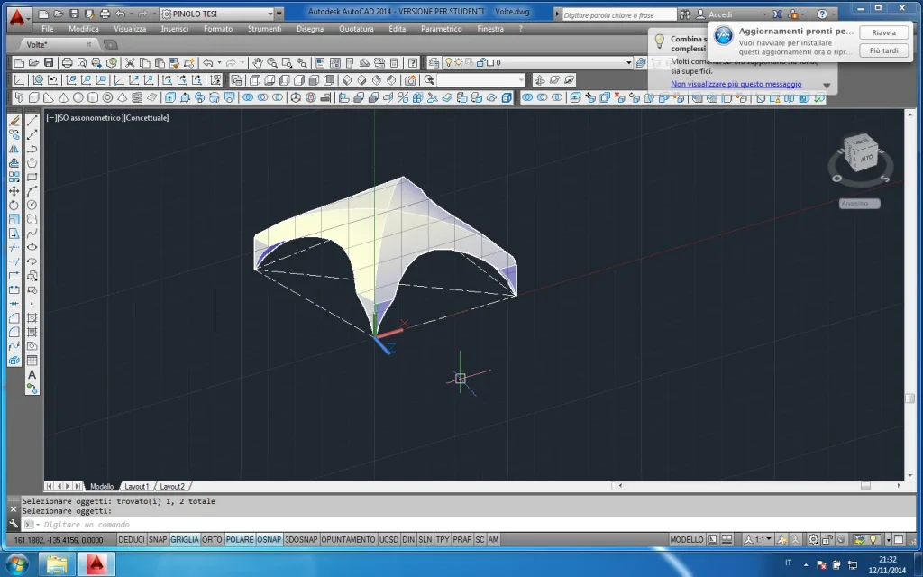Expand the Accedi sign-in dropdown

point(764,14)
